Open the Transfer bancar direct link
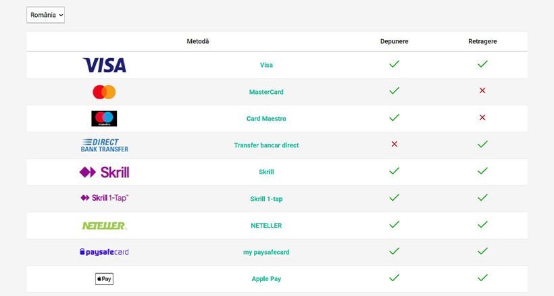Viewport: 554px width, 296px height. (x=266, y=145)
